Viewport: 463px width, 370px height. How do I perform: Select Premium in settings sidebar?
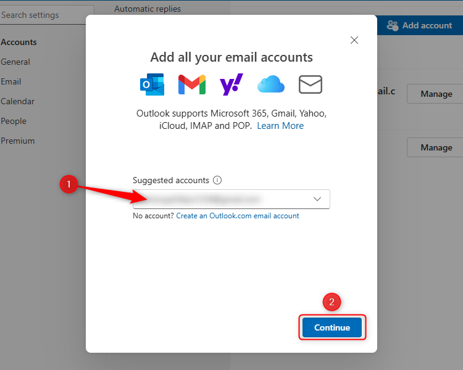pyautogui.click(x=18, y=141)
